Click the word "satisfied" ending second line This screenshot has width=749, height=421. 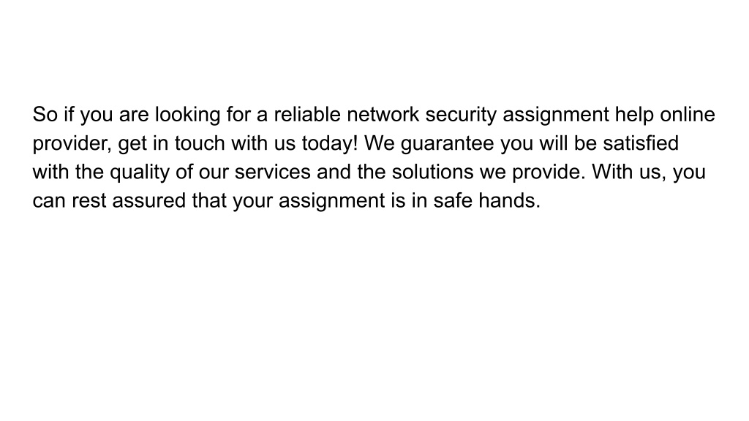tap(641, 143)
